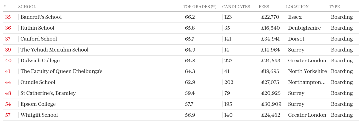Select The Faculty of Queen Ethelburga's
The width and height of the screenshot is (361, 122).
point(61,72)
